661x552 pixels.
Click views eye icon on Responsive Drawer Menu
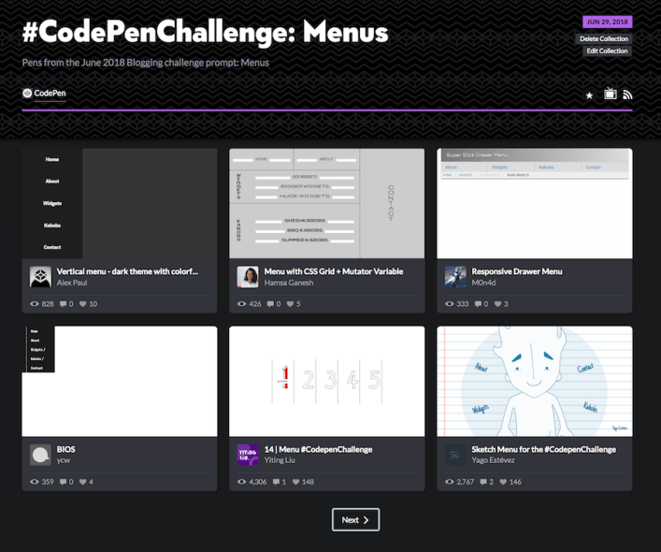tap(450, 304)
